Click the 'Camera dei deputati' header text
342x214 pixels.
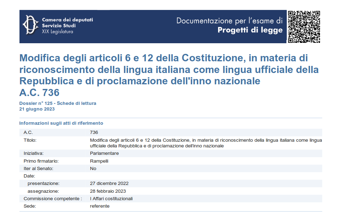[x=67, y=20]
